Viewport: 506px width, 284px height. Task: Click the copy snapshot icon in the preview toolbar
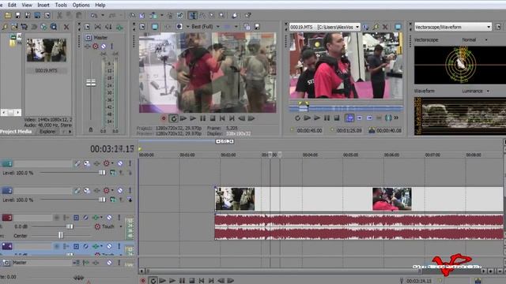247,27
